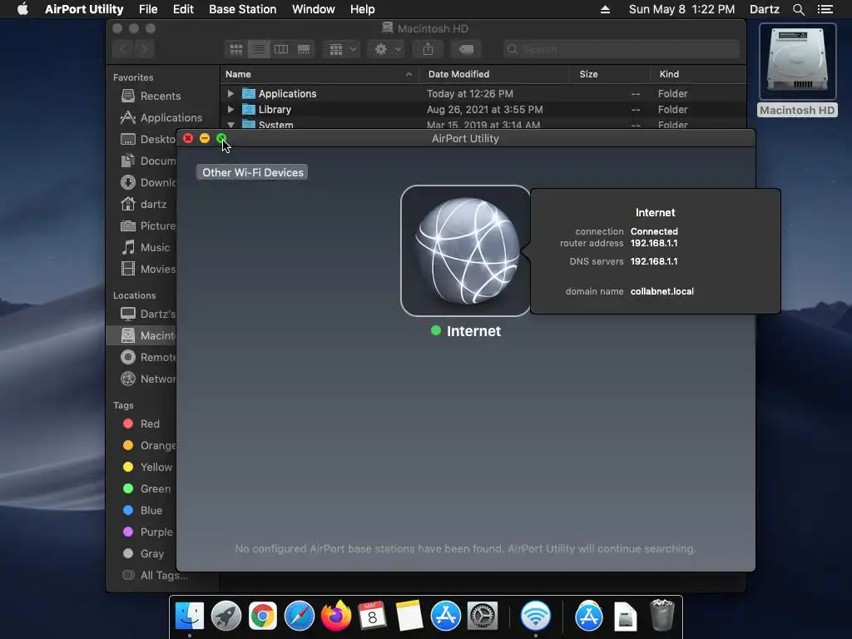Screen dimensions: 852x639
Task: Launch Launchpad from the Dock
Action: (x=226, y=616)
